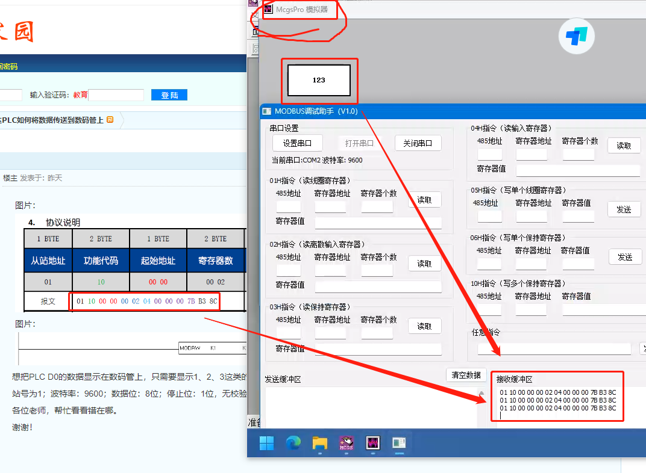Image resolution: width=646 pixels, height=473 pixels.
Task: Click the 485地址 field under 02H指令
Action: [x=288, y=270]
